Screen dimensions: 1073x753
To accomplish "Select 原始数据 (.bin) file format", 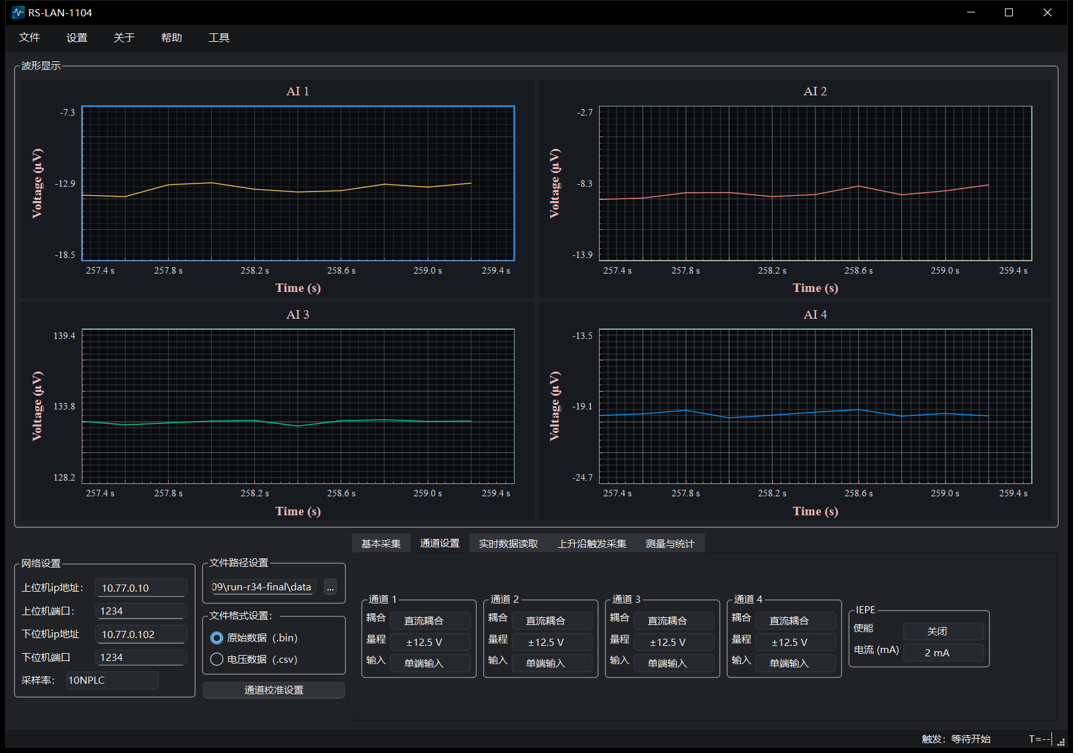I will tap(254, 638).
